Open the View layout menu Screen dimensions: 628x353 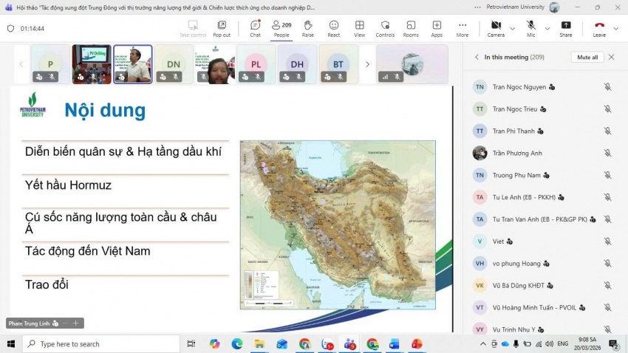(x=359, y=28)
